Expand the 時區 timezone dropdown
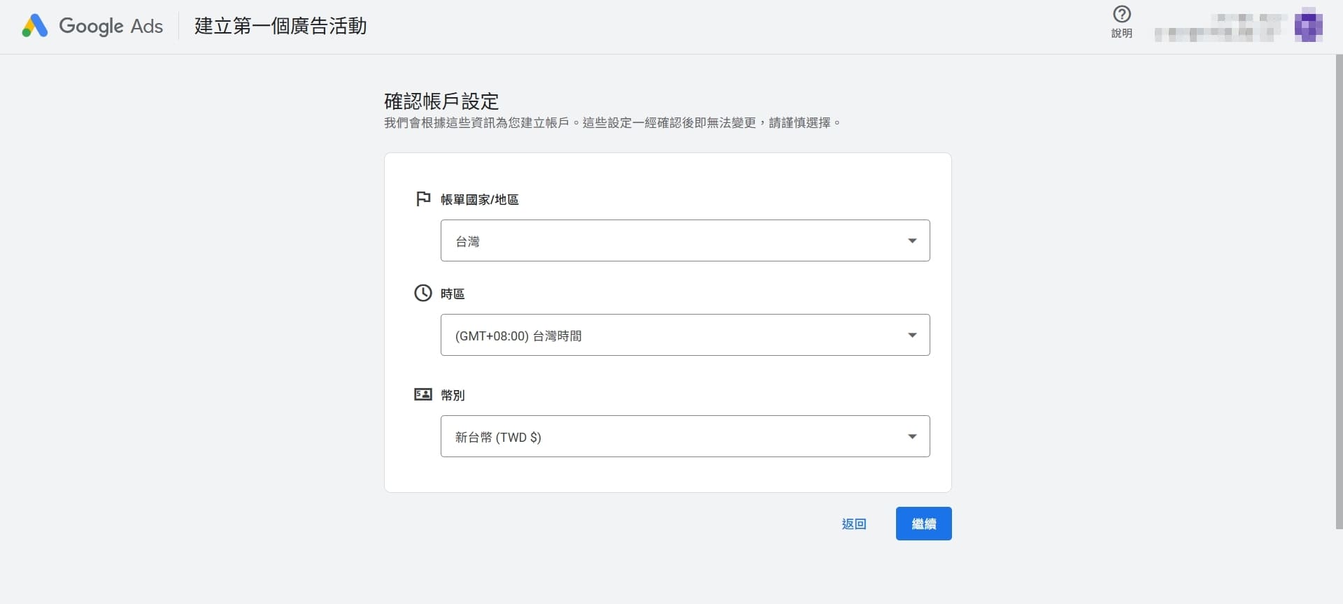1343x604 pixels. click(685, 335)
